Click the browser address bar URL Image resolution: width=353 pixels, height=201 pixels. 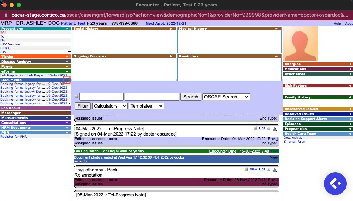pyautogui.click(x=180, y=15)
